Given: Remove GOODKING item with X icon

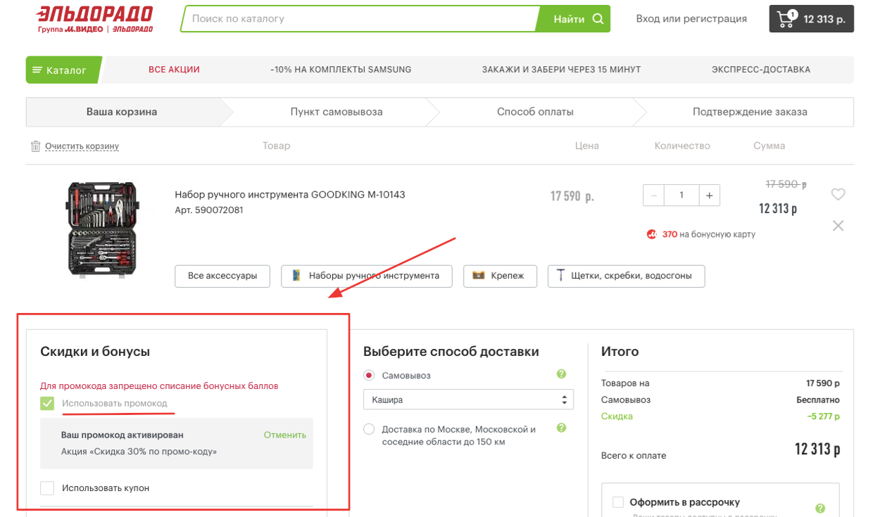Looking at the screenshot, I should click(838, 226).
